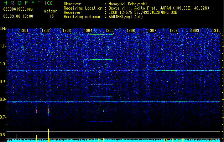
Task: Click the 1907 time marker
Action: [x=152, y=31]
